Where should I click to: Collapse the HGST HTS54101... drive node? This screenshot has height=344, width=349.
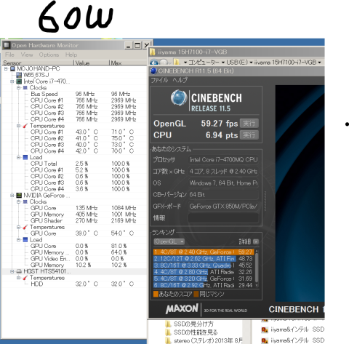coord(12,271)
